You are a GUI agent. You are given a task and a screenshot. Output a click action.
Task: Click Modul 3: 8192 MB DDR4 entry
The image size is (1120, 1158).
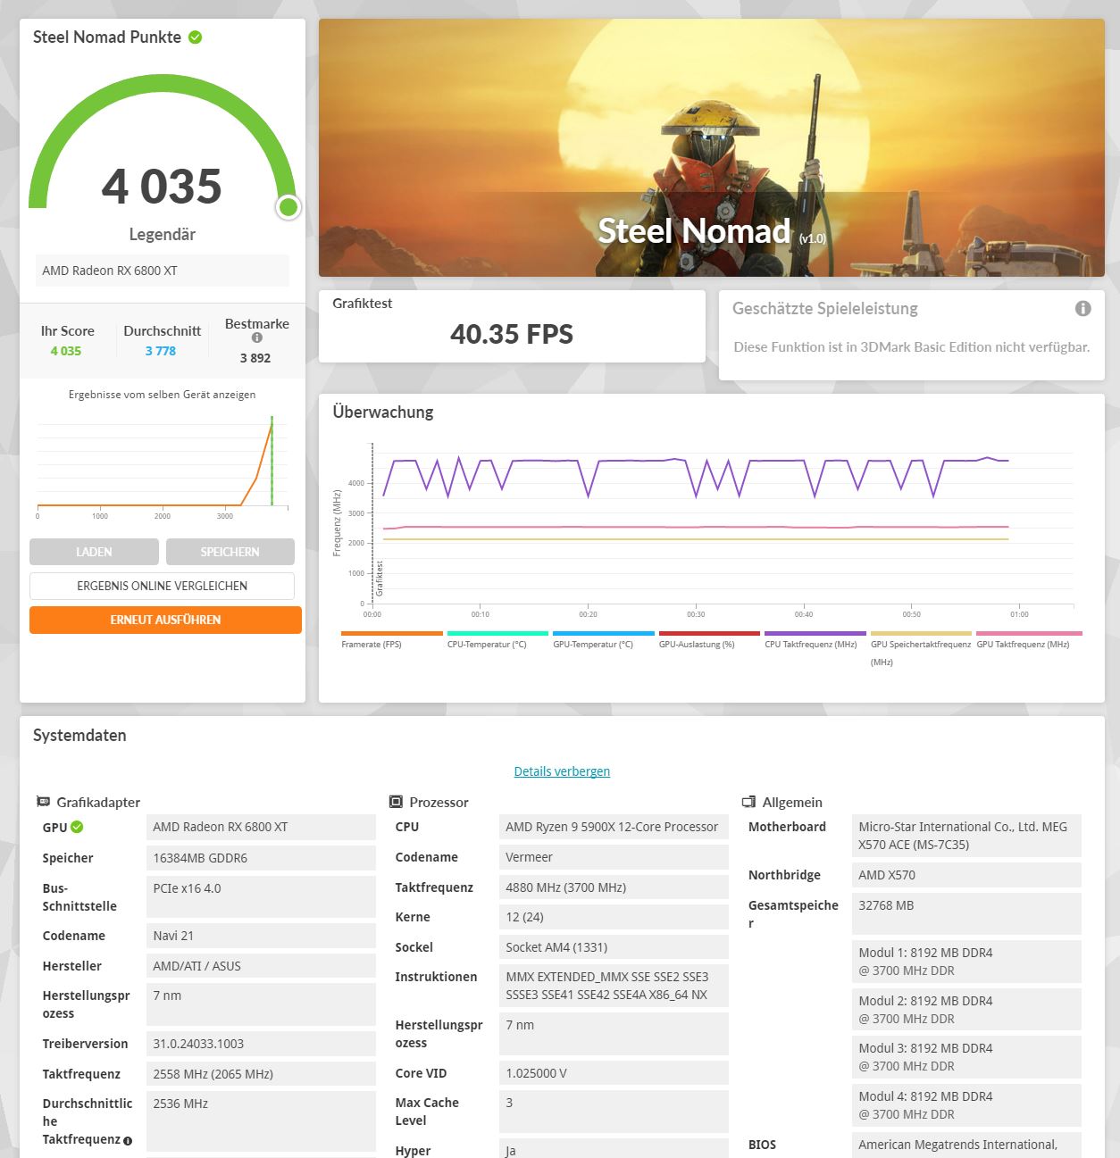click(x=966, y=1057)
